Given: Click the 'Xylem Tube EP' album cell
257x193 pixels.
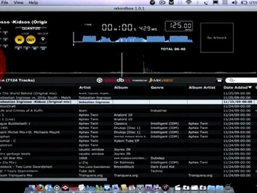Looking at the screenshot, I should [x=127, y=141].
